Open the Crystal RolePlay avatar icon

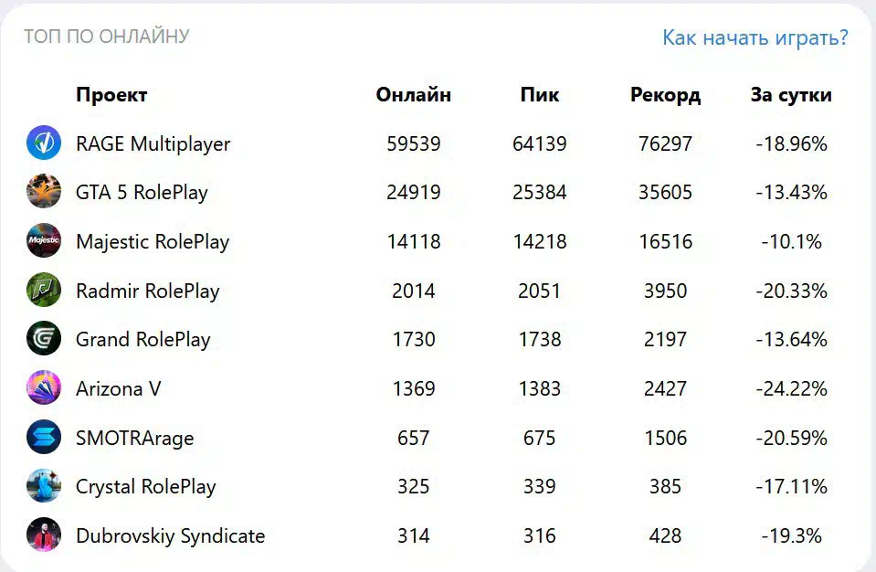(44, 486)
